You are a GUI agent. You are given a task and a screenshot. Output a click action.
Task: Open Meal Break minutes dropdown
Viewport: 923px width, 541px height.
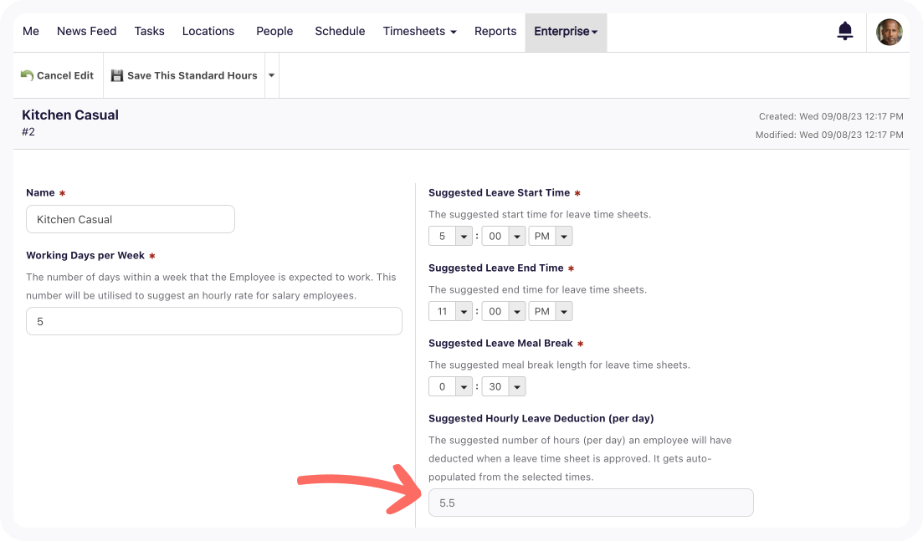505,387
